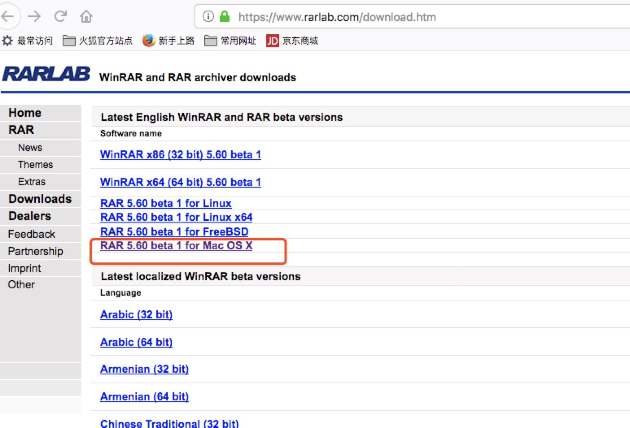Click the 'Software name' column label
Viewport: 630px width, 428px height.
[x=131, y=134]
